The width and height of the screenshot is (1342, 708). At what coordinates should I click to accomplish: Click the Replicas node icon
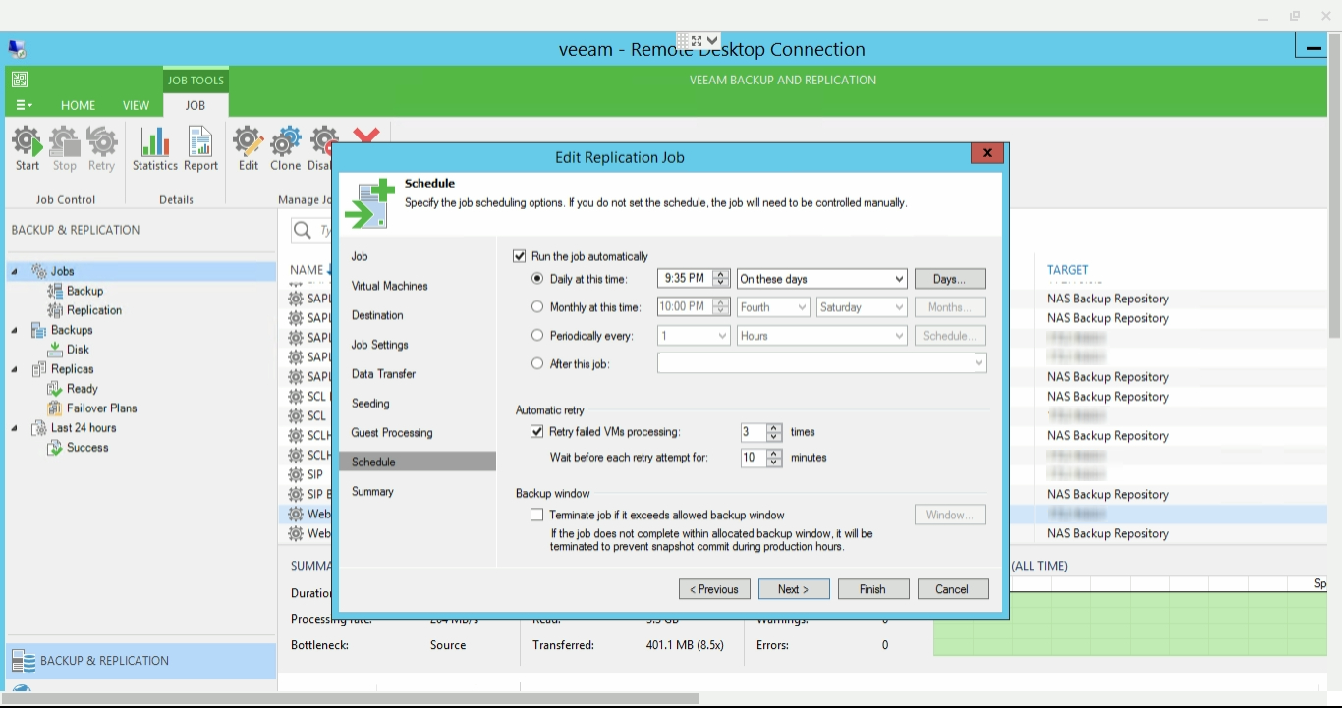[39, 369]
